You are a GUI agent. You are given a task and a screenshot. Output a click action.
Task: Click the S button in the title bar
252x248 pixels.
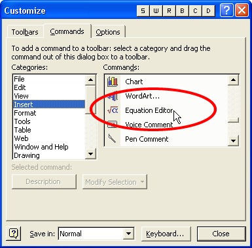tap(143, 11)
